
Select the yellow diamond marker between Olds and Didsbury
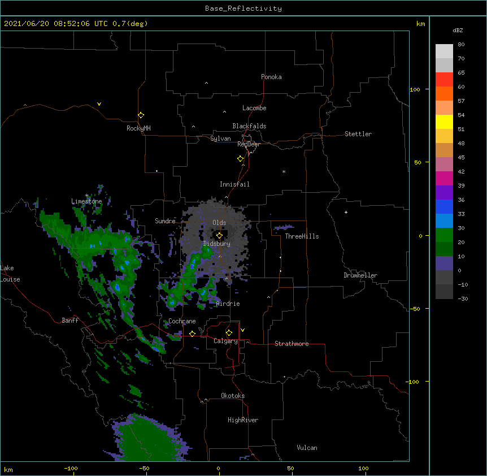coord(219,236)
